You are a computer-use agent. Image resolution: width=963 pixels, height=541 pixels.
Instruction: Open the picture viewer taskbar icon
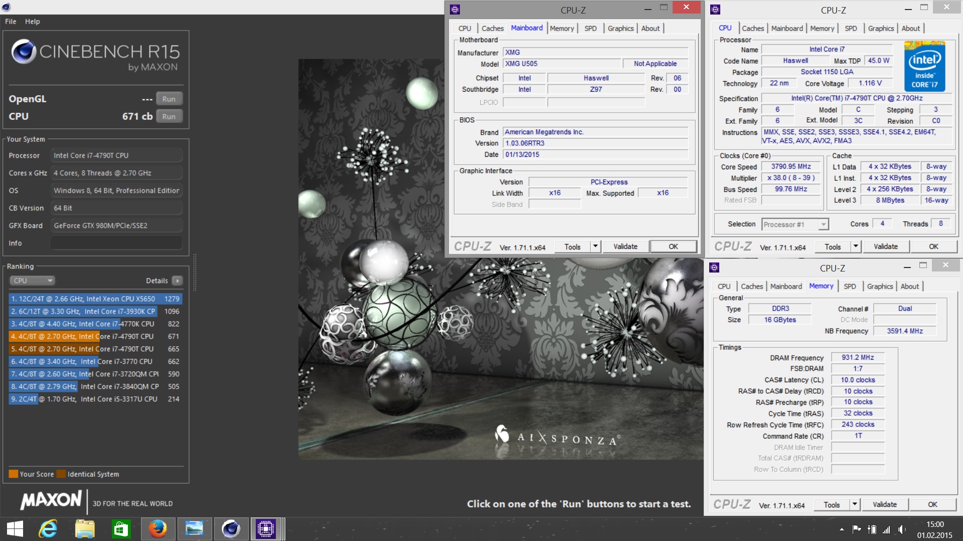(194, 529)
